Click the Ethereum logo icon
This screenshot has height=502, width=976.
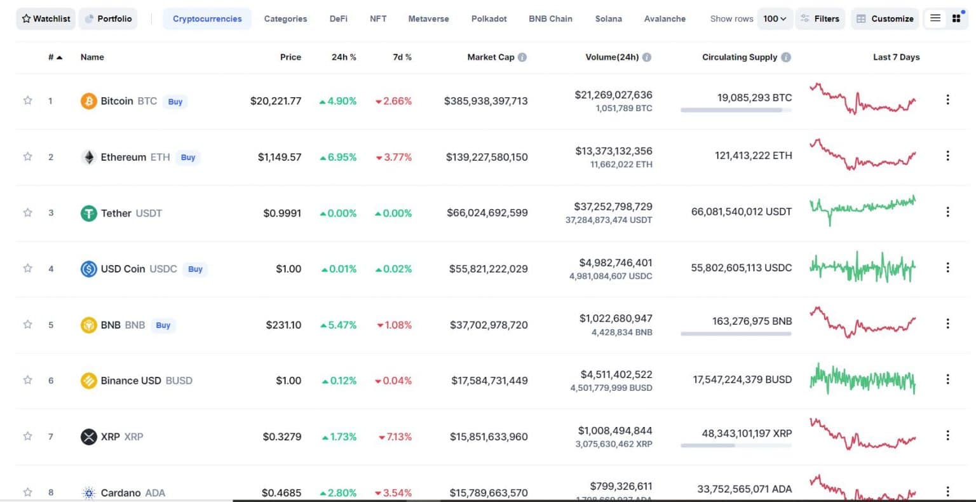(x=88, y=157)
